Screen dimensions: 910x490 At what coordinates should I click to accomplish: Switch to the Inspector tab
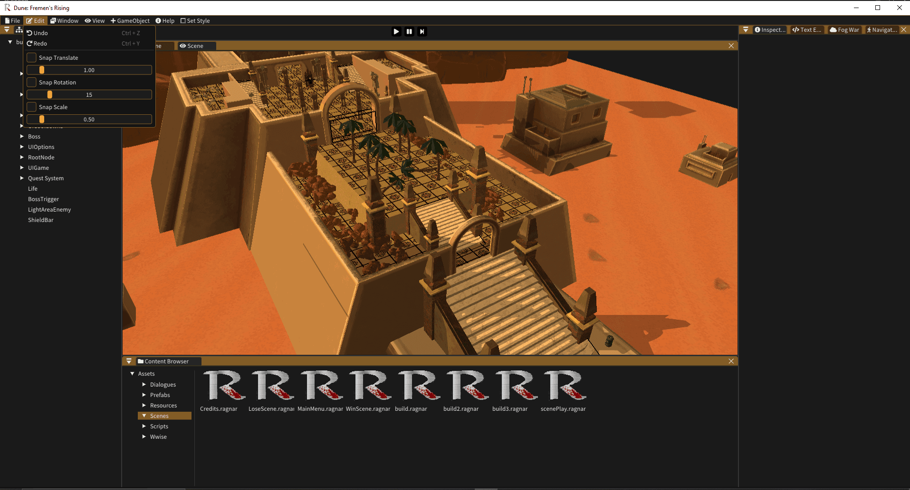point(770,29)
